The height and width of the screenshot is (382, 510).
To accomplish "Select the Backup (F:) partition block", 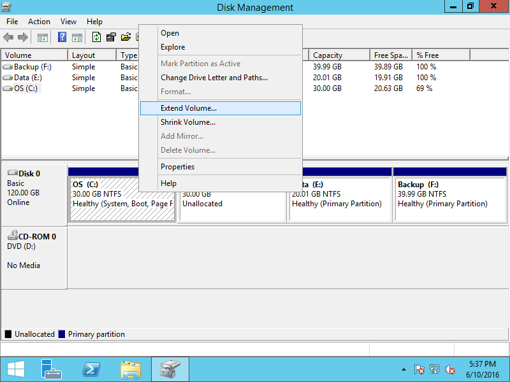I will [450, 199].
